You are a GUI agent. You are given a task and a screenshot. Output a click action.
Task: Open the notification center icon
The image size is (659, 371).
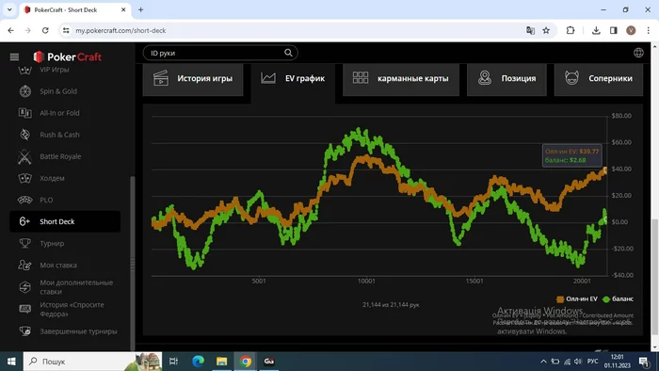[644, 362]
